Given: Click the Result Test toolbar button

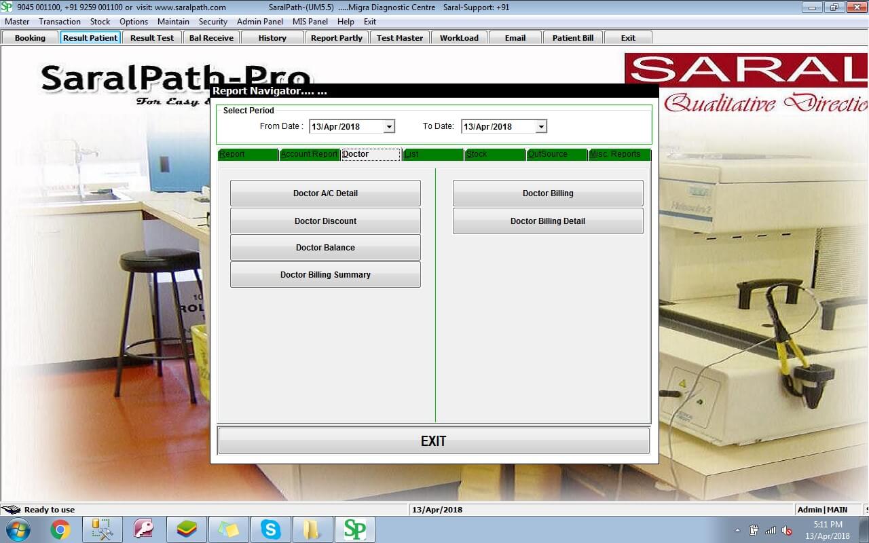Looking at the screenshot, I should click(152, 38).
